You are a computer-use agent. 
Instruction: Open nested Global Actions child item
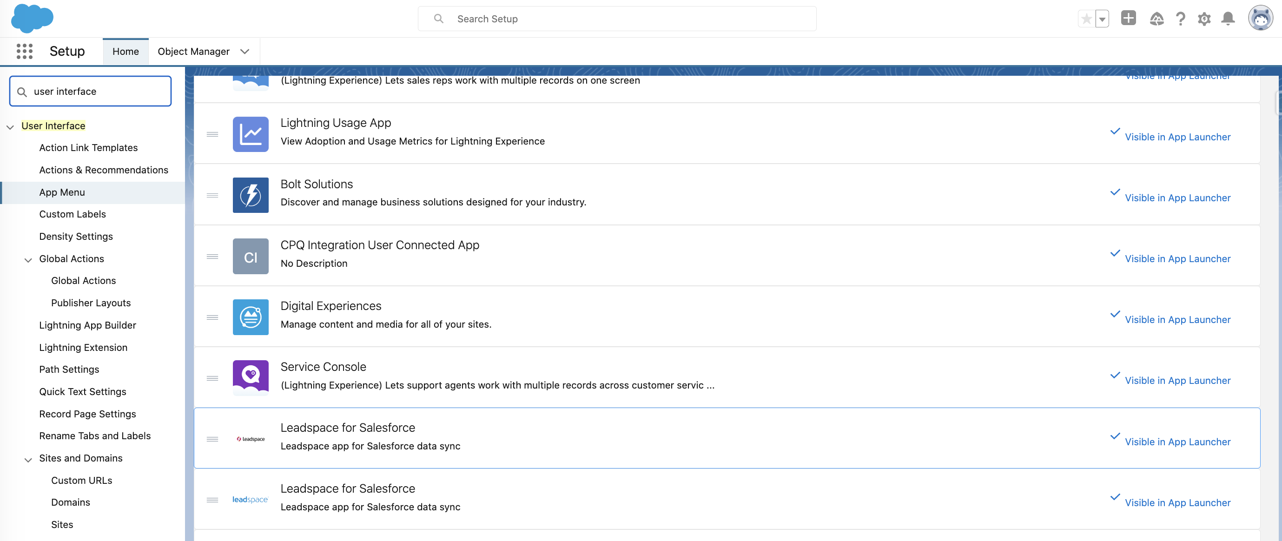tap(84, 281)
